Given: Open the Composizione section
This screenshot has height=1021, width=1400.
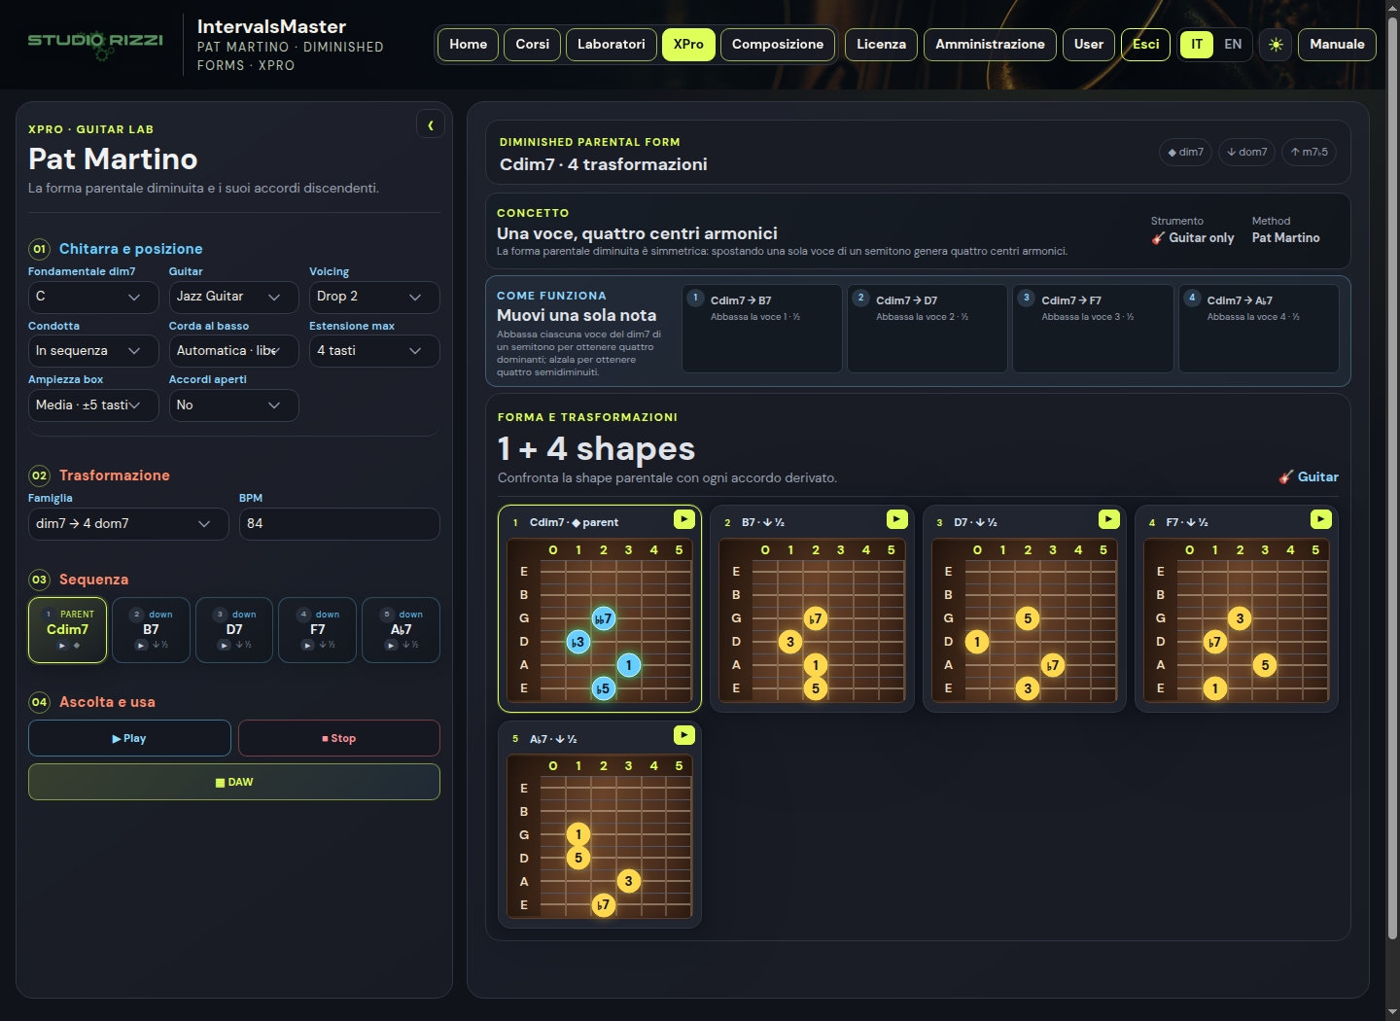Looking at the screenshot, I should [x=778, y=45].
